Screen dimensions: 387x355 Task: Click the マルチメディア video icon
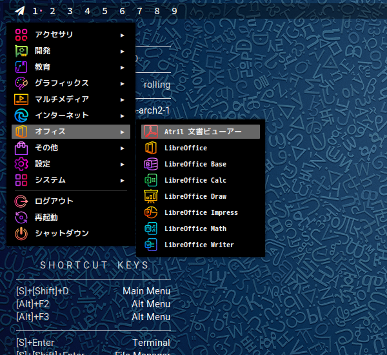[21, 99]
